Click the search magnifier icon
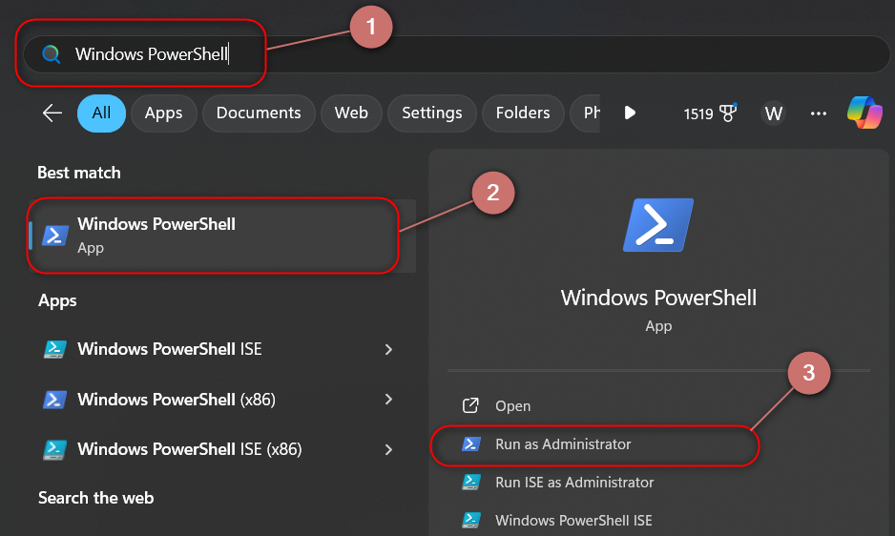Screen dimensions: 895x536 click(52, 54)
